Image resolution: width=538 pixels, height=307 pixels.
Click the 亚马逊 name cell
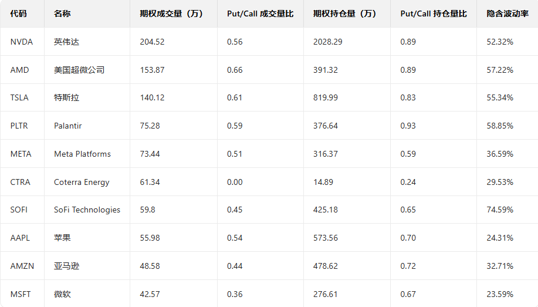66,266
